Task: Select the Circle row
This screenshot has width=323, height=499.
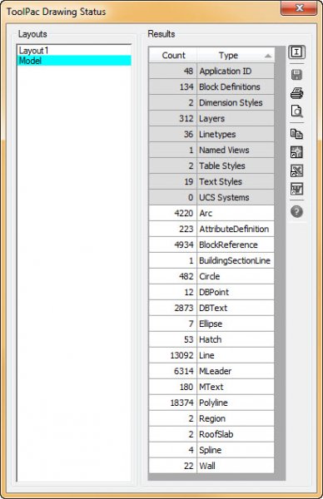Action: (x=211, y=276)
